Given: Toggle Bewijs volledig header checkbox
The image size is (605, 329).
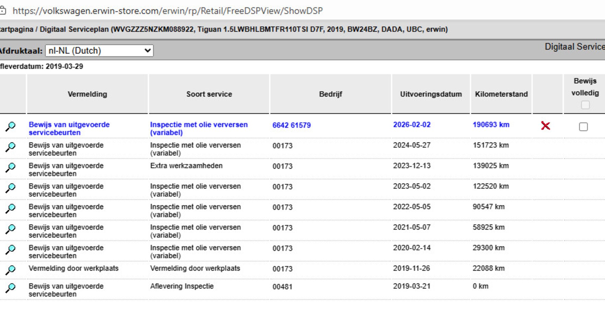Looking at the screenshot, I should point(585,105).
